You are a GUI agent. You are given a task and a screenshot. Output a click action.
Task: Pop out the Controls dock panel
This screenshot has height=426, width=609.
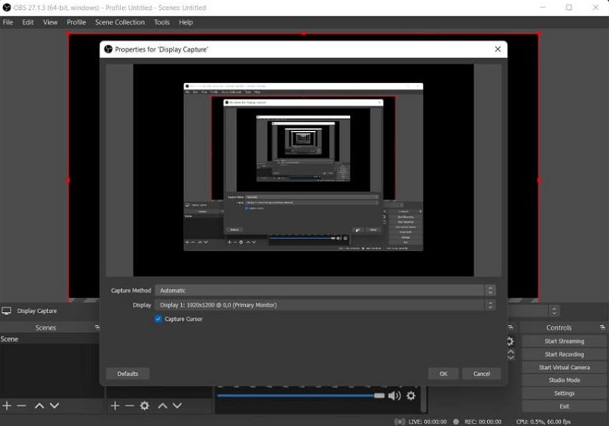tap(603, 327)
